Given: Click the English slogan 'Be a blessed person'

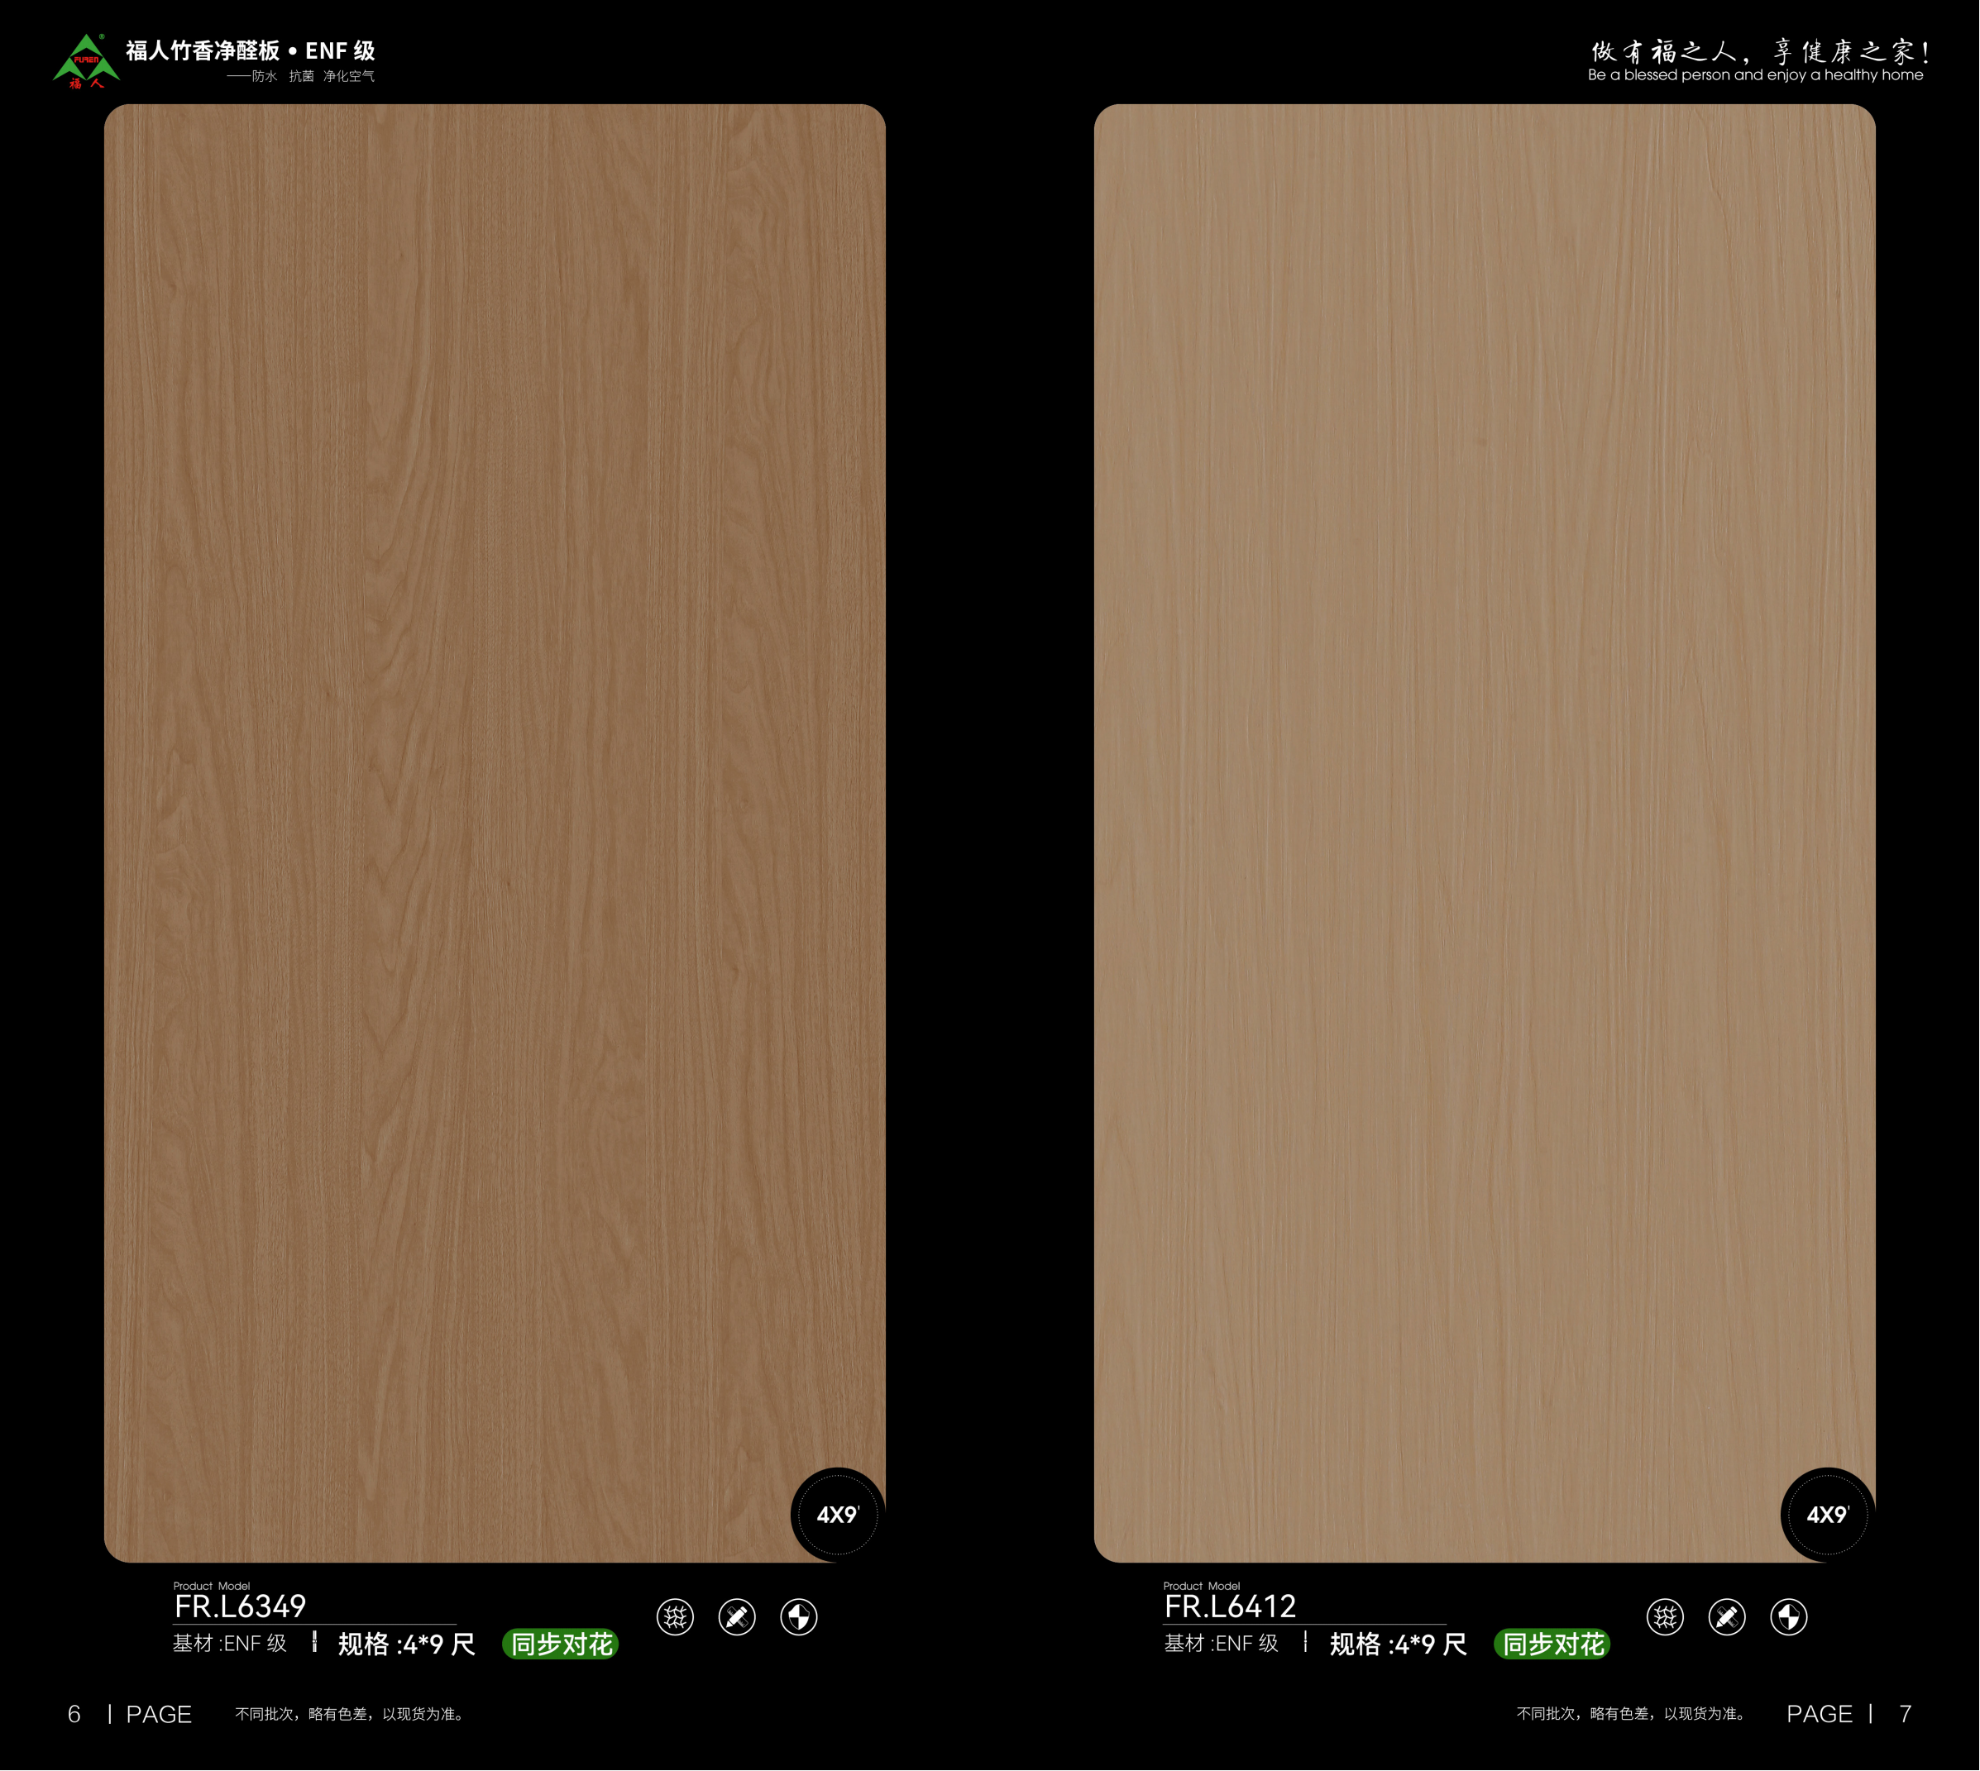Looking at the screenshot, I should coord(1755,75).
